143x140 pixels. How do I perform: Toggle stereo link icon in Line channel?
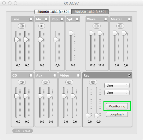[22, 26]
